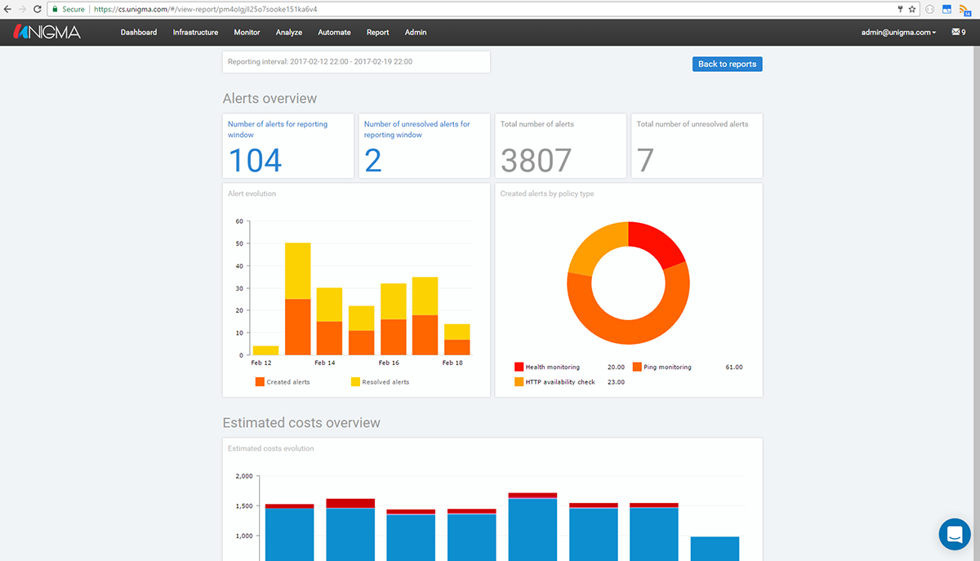Click the 'Estimated costs evolution' chart title

coord(270,448)
